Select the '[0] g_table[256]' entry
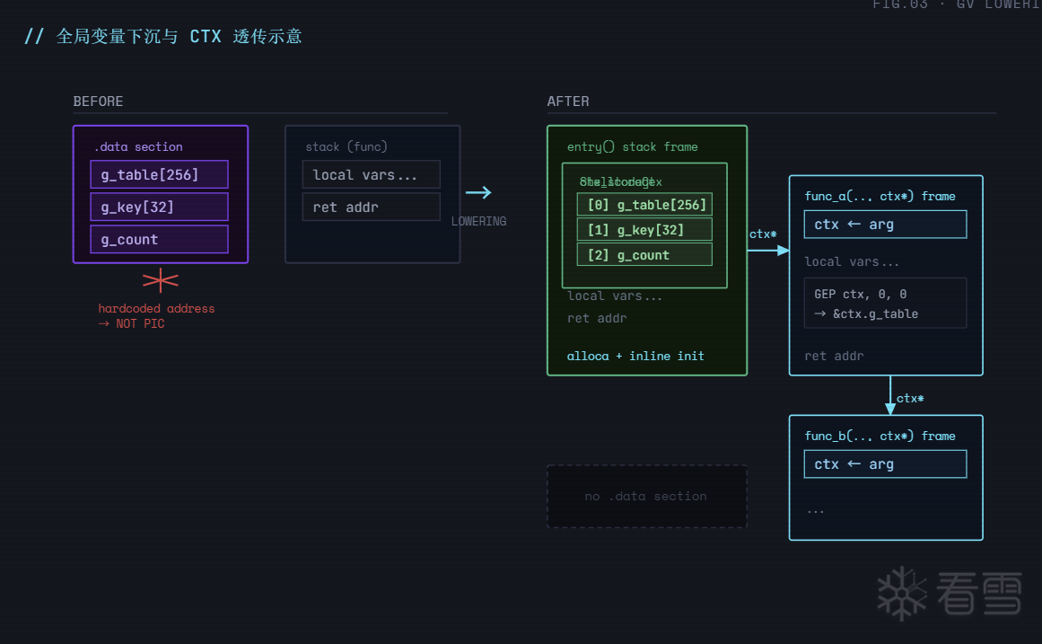This screenshot has width=1042, height=644. tap(644, 204)
